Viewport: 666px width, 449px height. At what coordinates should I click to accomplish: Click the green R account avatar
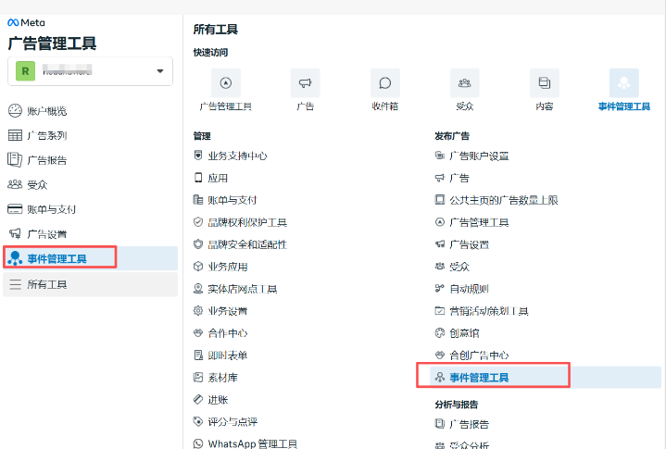coord(26,71)
